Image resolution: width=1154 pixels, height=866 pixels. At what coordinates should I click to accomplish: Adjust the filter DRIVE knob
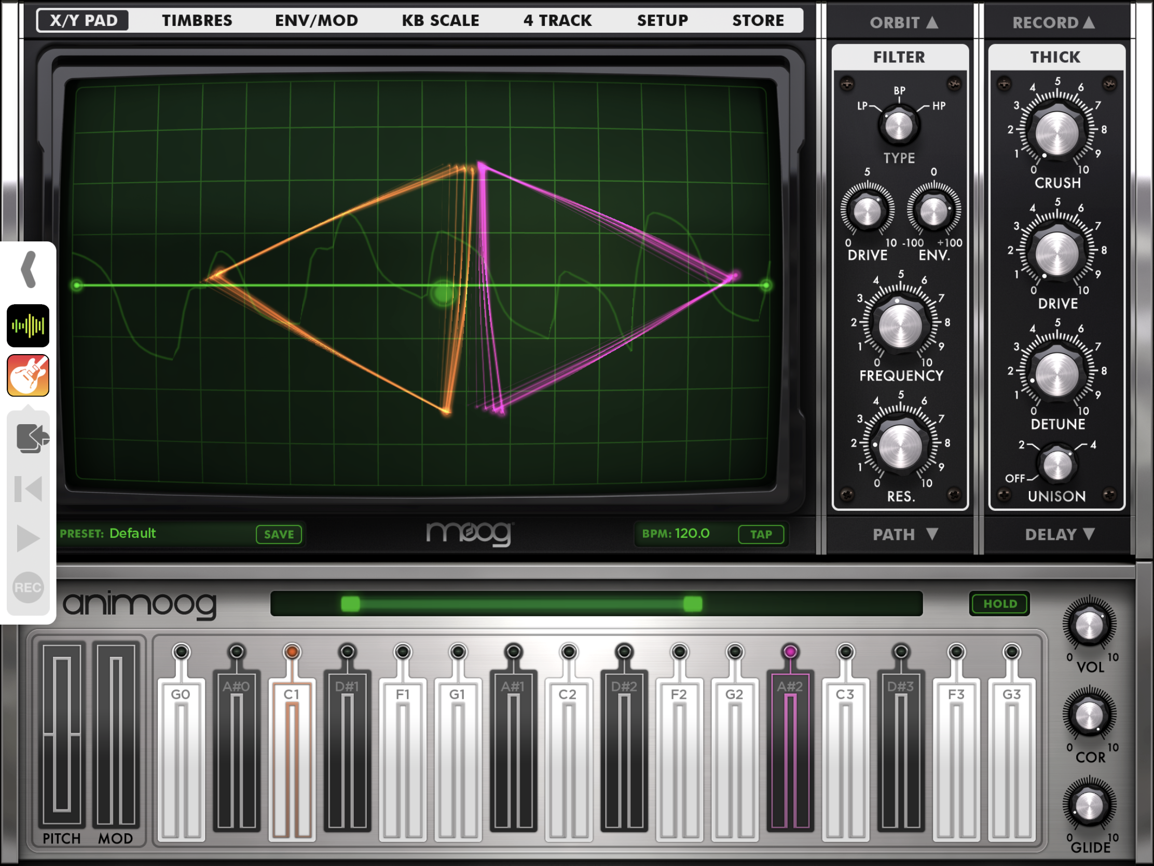tap(867, 211)
